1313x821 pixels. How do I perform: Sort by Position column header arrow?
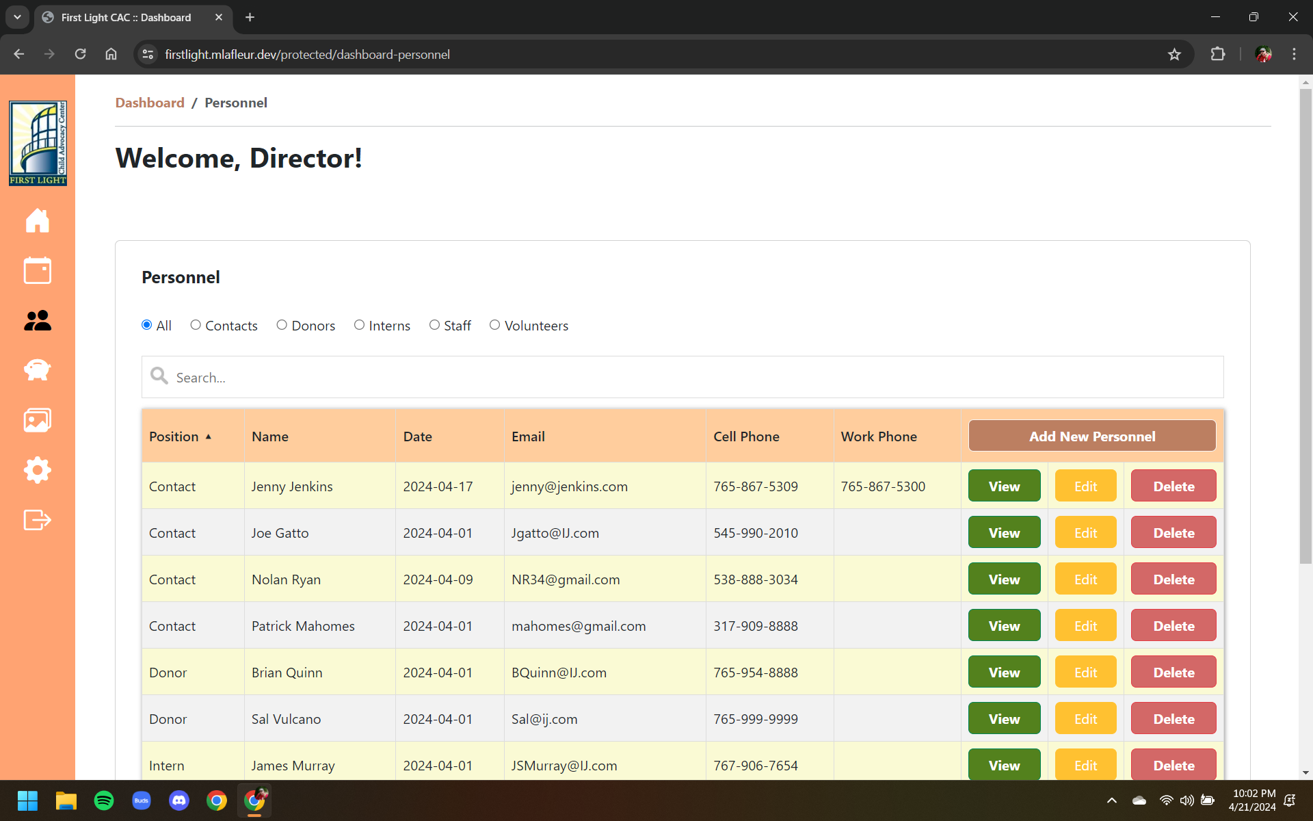pyautogui.click(x=209, y=436)
